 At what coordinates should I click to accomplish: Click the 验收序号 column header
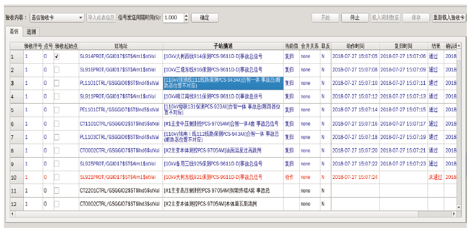tap(33, 46)
